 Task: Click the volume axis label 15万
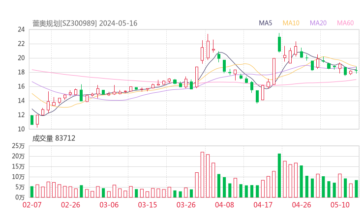point(18,166)
